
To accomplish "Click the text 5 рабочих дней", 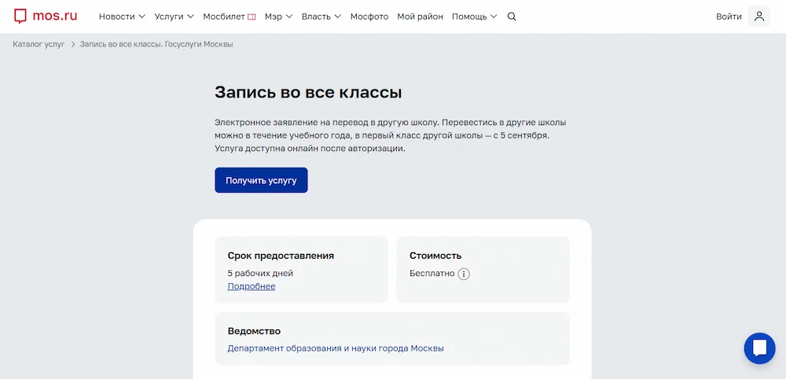I will [260, 273].
